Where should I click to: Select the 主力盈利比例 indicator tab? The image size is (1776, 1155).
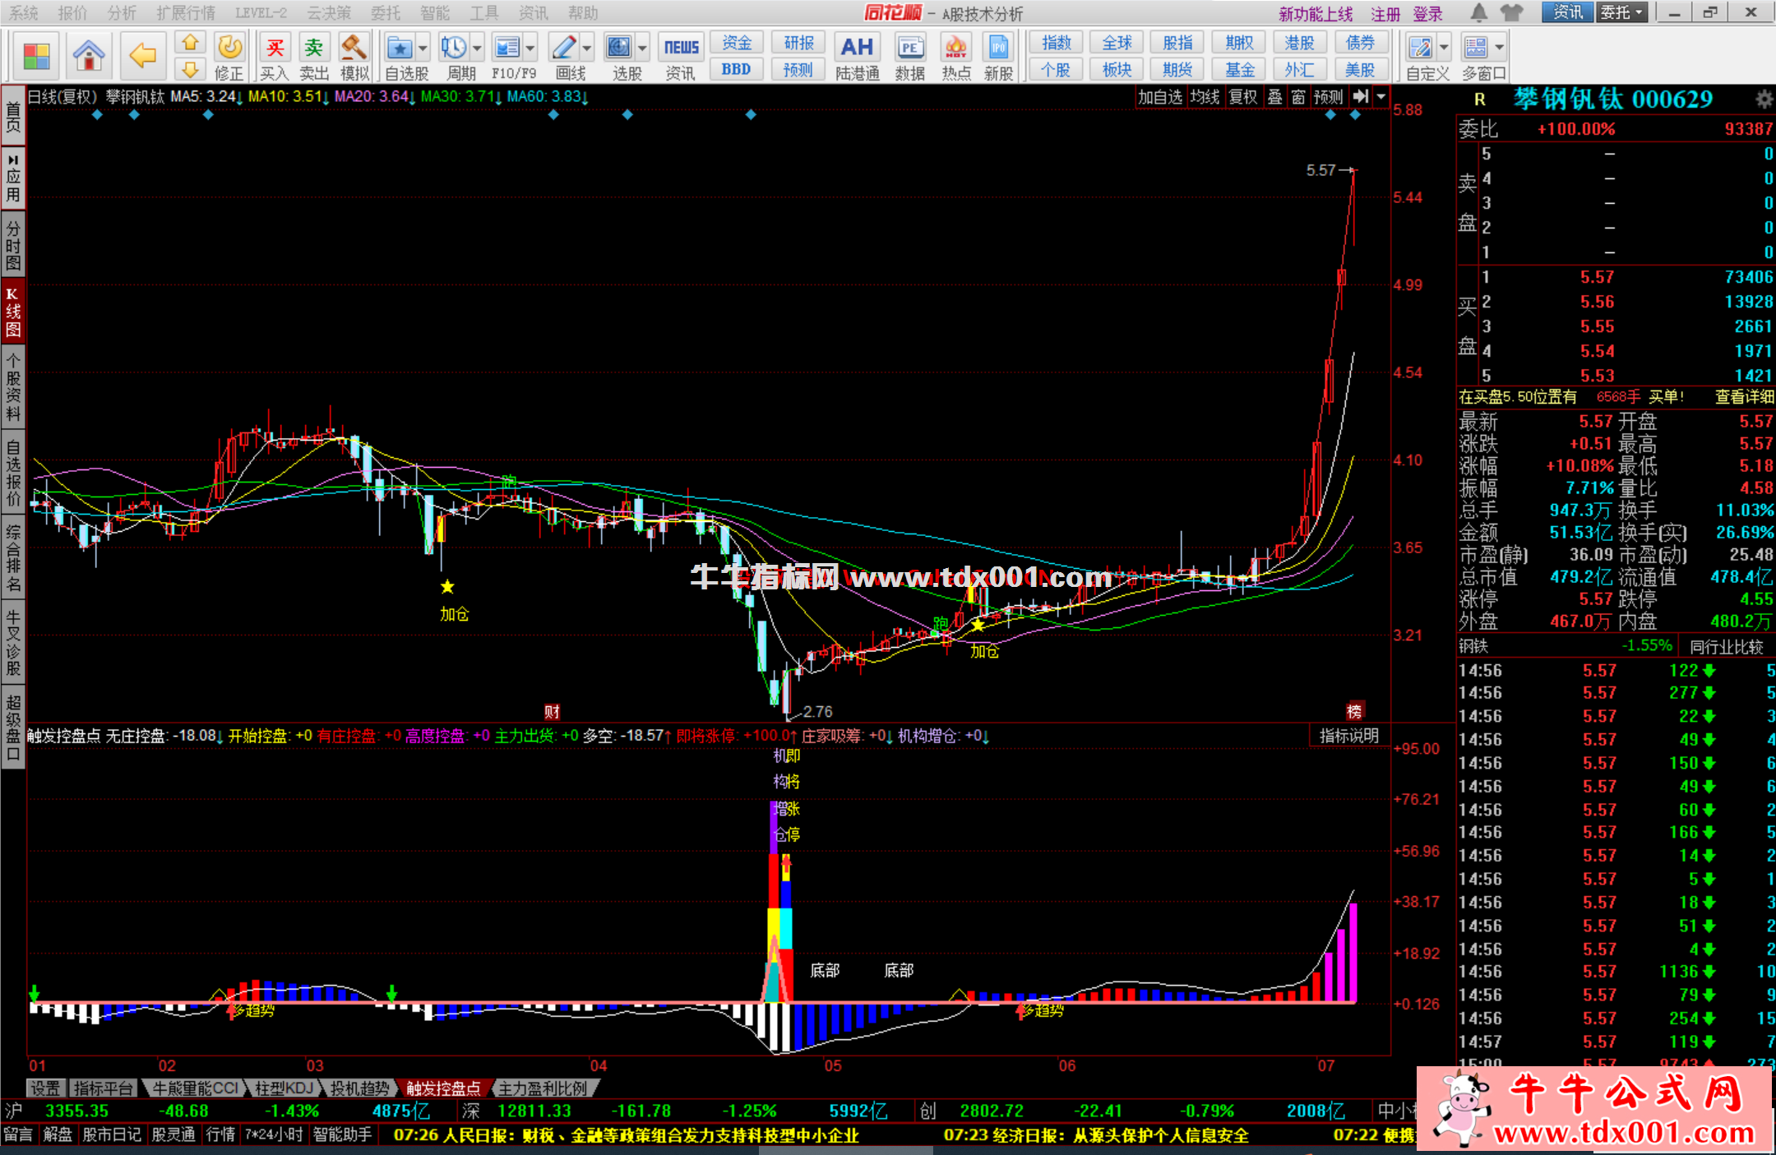543,1088
